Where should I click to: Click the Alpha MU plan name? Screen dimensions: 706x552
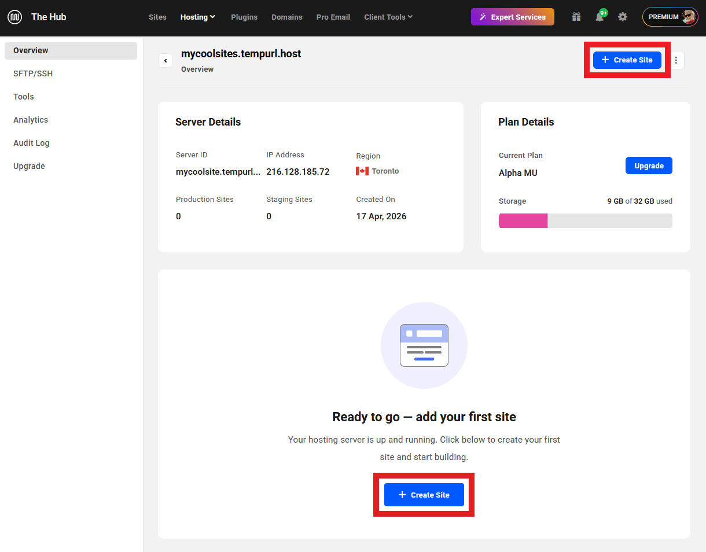pos(518,173)
